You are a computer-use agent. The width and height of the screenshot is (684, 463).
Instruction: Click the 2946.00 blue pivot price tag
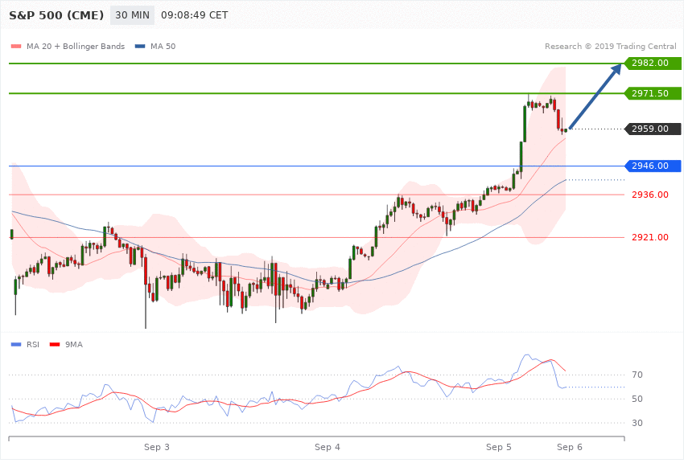coord(653,166)
